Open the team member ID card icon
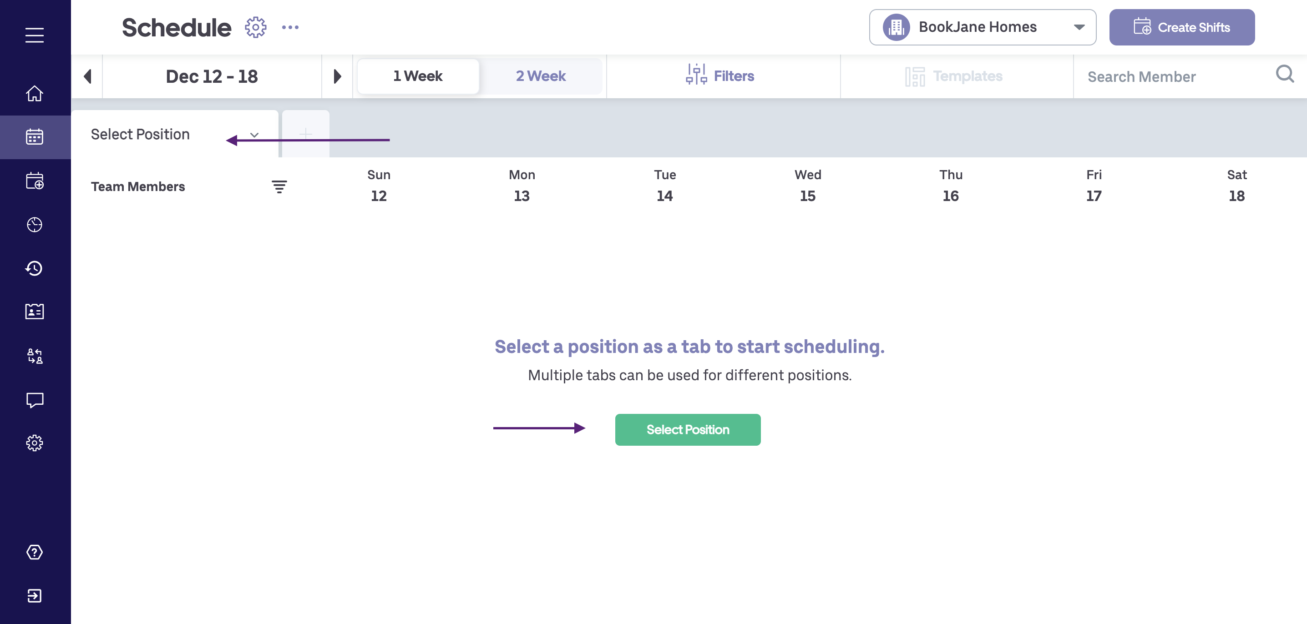Image resolution: width=1307 pixels, height=624 pixels. [35, 311]
